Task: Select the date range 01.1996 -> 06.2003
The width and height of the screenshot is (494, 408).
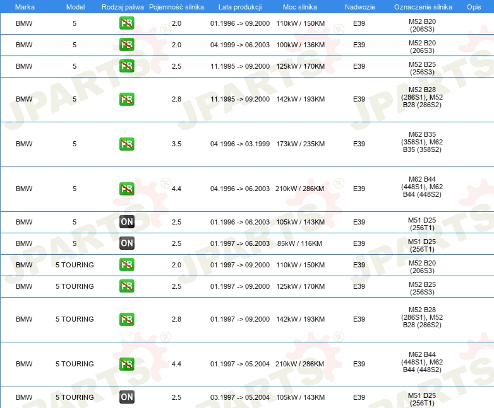Action: point(240,222)
